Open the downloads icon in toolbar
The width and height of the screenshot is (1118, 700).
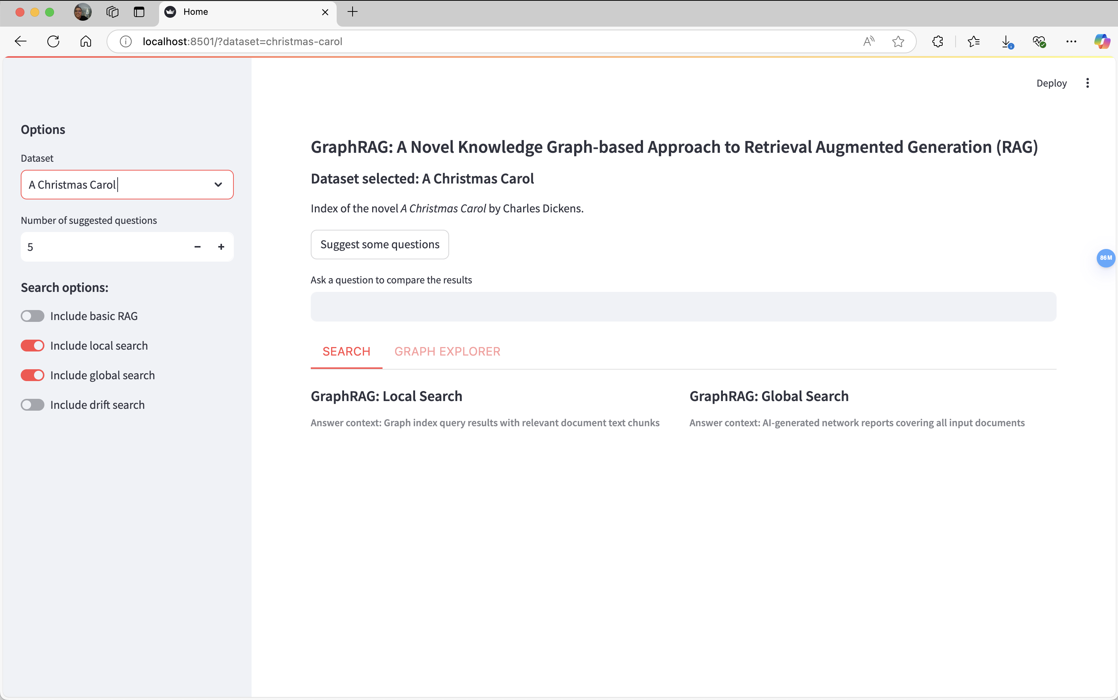(x=1006, y=42)
